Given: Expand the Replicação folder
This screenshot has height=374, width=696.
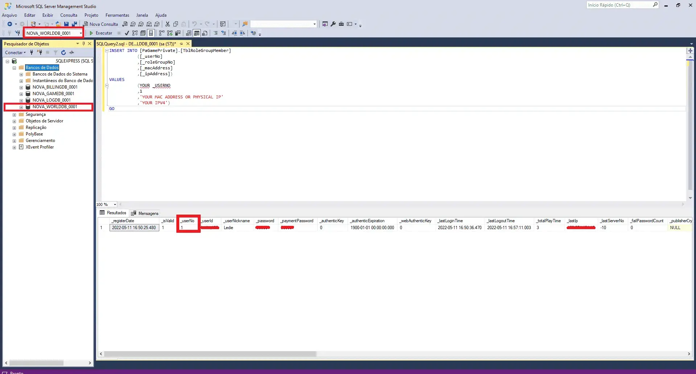Looking at the screenshot, I should coord(14,127).
